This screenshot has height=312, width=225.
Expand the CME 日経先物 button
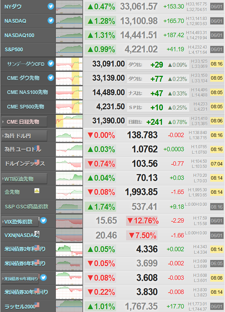point(24,122)
